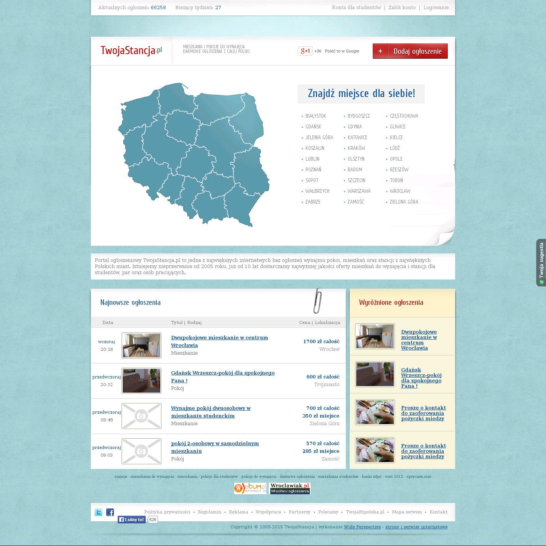
Task: Open listing 'Gdańsk Wrzeszcz-pokój dla spokojnego Pana' in newest
Action: point(222,377)
